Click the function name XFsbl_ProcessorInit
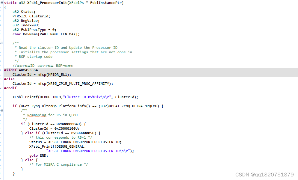Screen dimensions: 298x180 [x=47, y=3]
